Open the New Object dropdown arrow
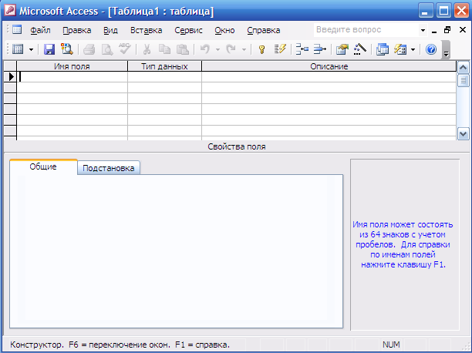 413,49
